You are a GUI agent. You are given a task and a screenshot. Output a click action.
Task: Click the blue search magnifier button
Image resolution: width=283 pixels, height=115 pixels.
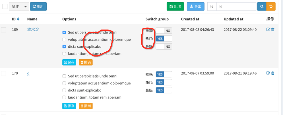(x=262, y=7)
